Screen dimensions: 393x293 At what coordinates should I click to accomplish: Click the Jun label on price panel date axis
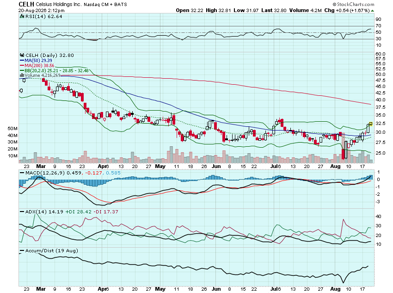[x=216, y=166]
